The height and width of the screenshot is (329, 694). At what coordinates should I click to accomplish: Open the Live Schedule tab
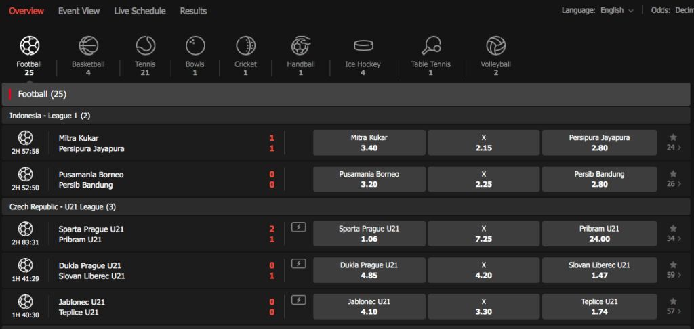coord(140,11)
